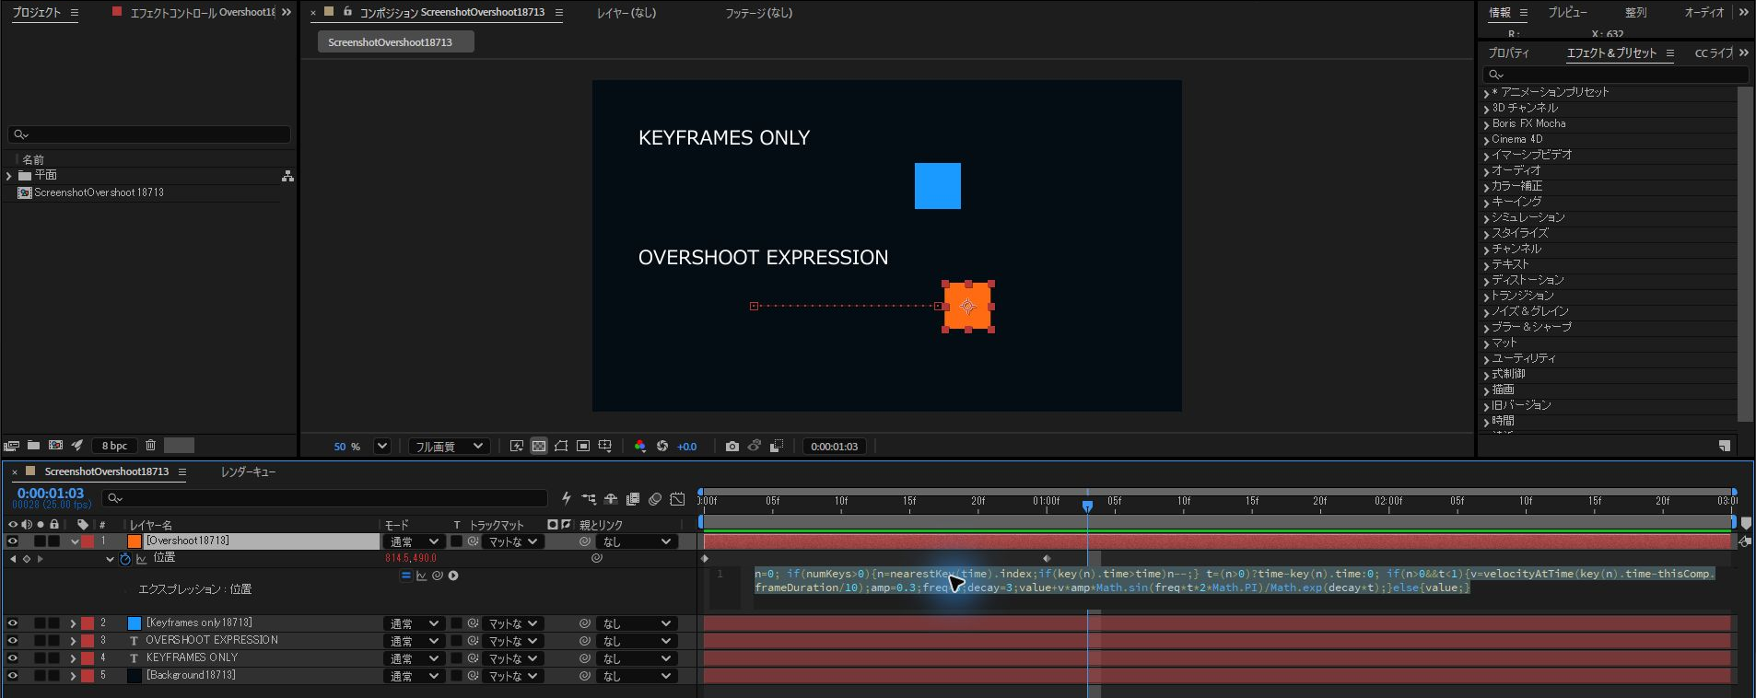1756x698 pixels.
Task: Click the 8 bpc color depth button
Action: click(x=114, y=446)
